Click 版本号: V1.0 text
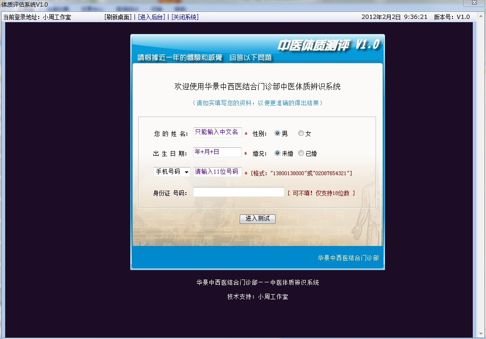 pyautogui.click(x=452, y=17)
